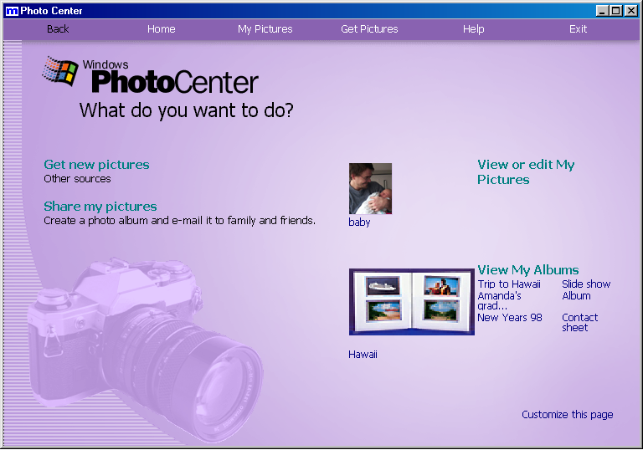The width and height of the screenshot is (643, 450).
Task: Open My Pictures from the top bar
Action: tap(265, 29)
